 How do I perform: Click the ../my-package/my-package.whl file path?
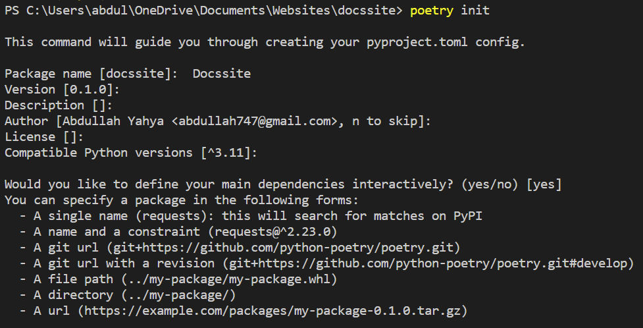click(x=229, y=279)
